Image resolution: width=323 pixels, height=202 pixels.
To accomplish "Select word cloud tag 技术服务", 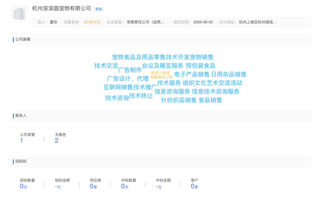I will (169, 83).
